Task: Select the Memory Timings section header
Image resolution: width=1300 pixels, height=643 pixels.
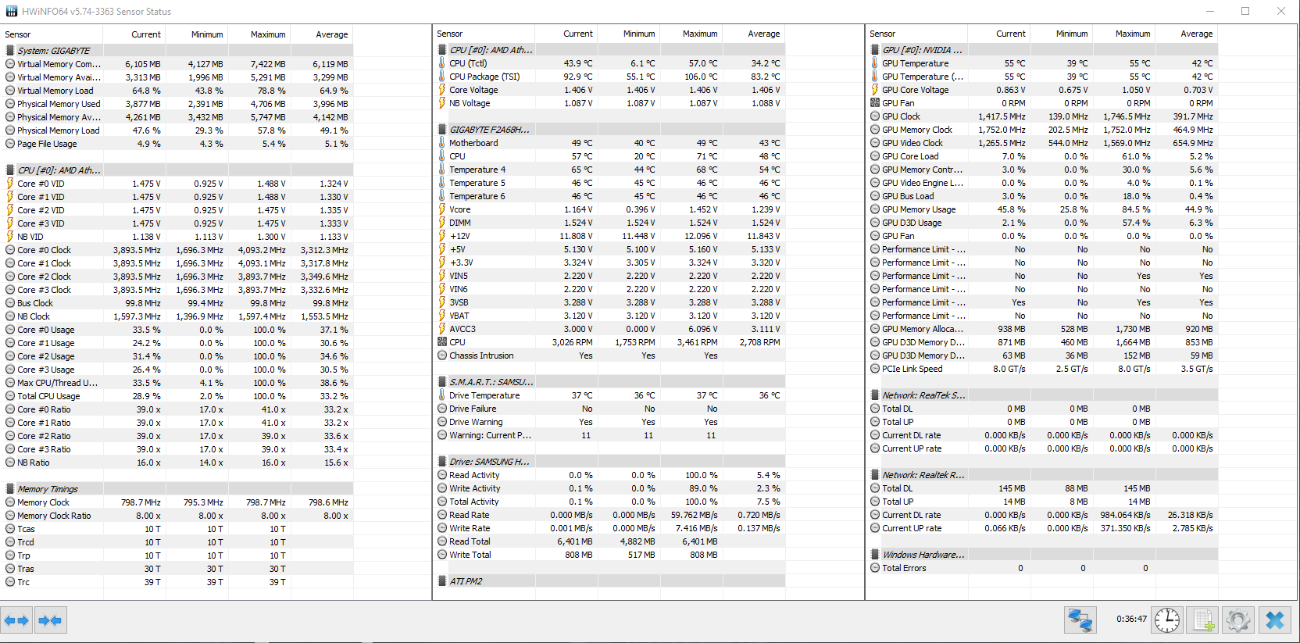Action: (x=48, y=489)
